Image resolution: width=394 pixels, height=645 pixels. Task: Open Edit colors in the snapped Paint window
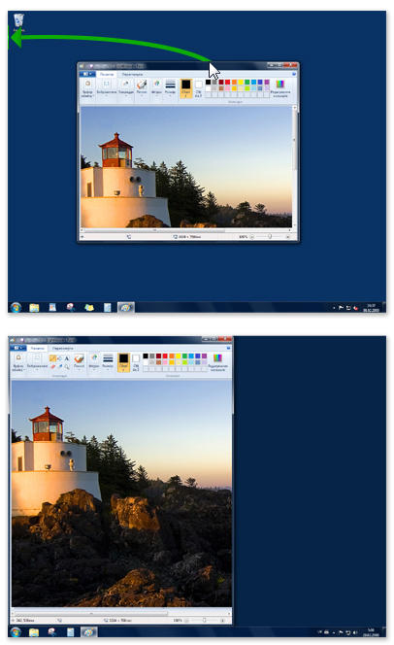point(217,363)
